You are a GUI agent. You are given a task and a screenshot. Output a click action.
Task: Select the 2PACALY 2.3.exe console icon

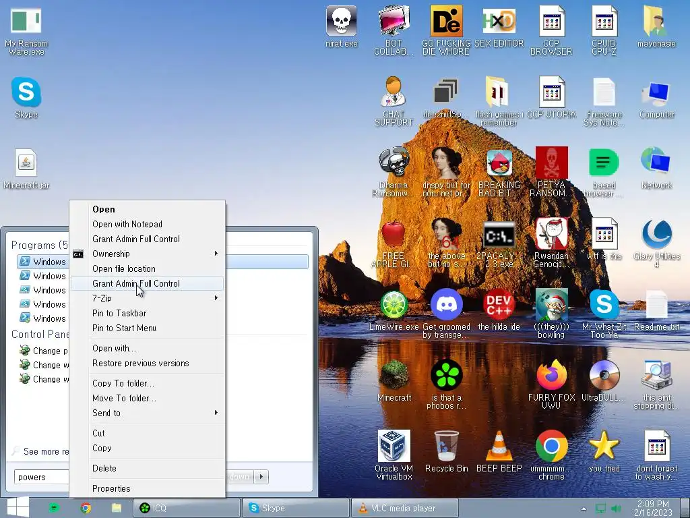(x=499, y=235)
